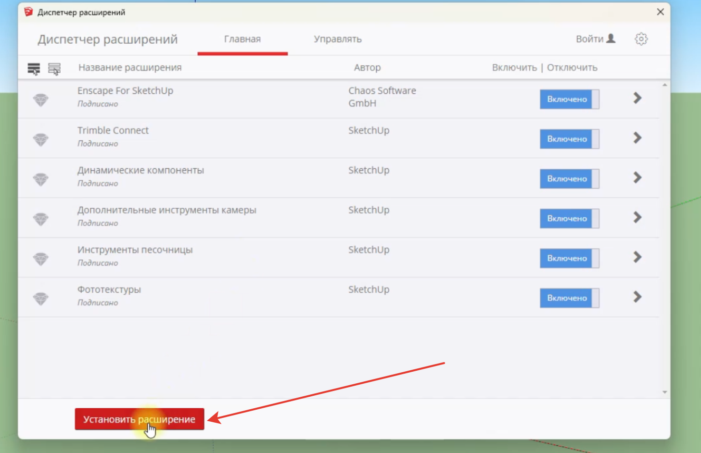Disable the Trimble Connect extension toggle

click(x=569, y=139)
